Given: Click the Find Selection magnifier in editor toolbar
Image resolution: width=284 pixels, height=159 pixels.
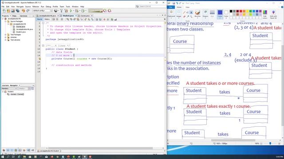Looking at the screenshot, I should (x=68, y=19).
